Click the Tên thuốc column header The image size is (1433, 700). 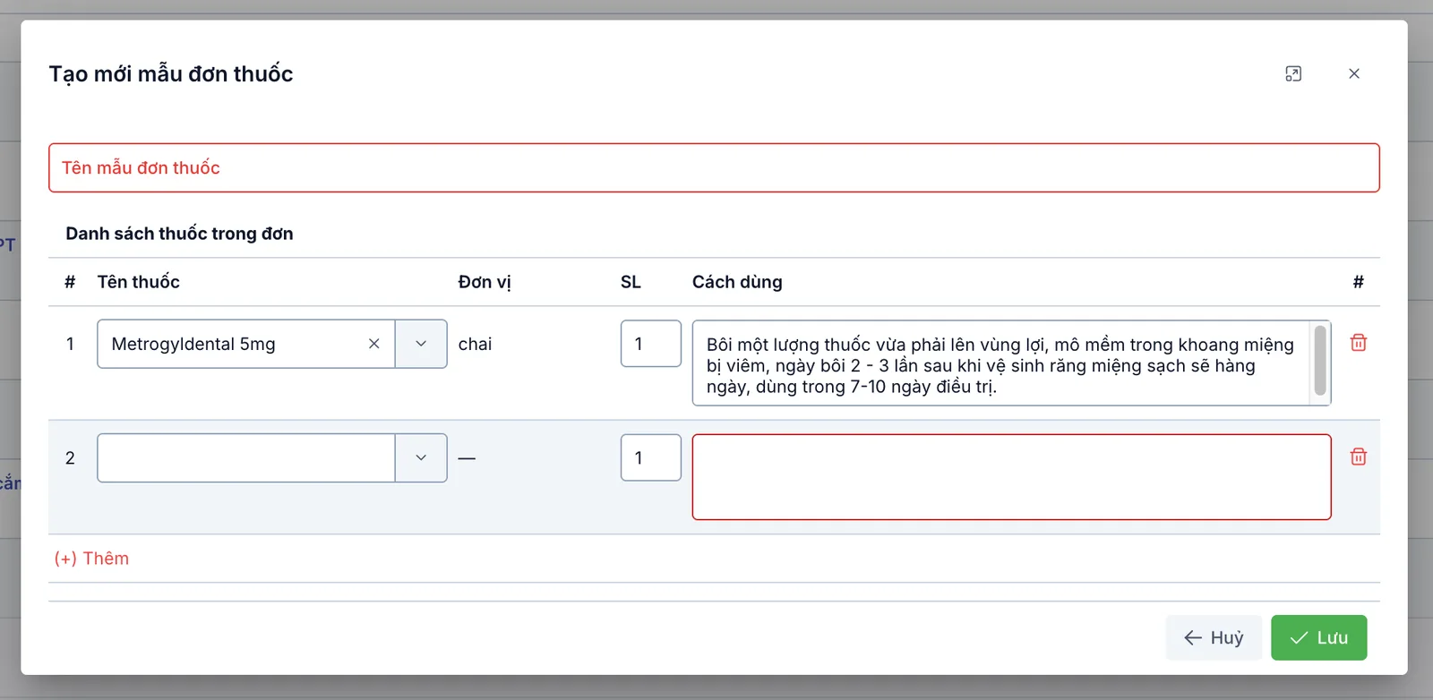[139, 282]
